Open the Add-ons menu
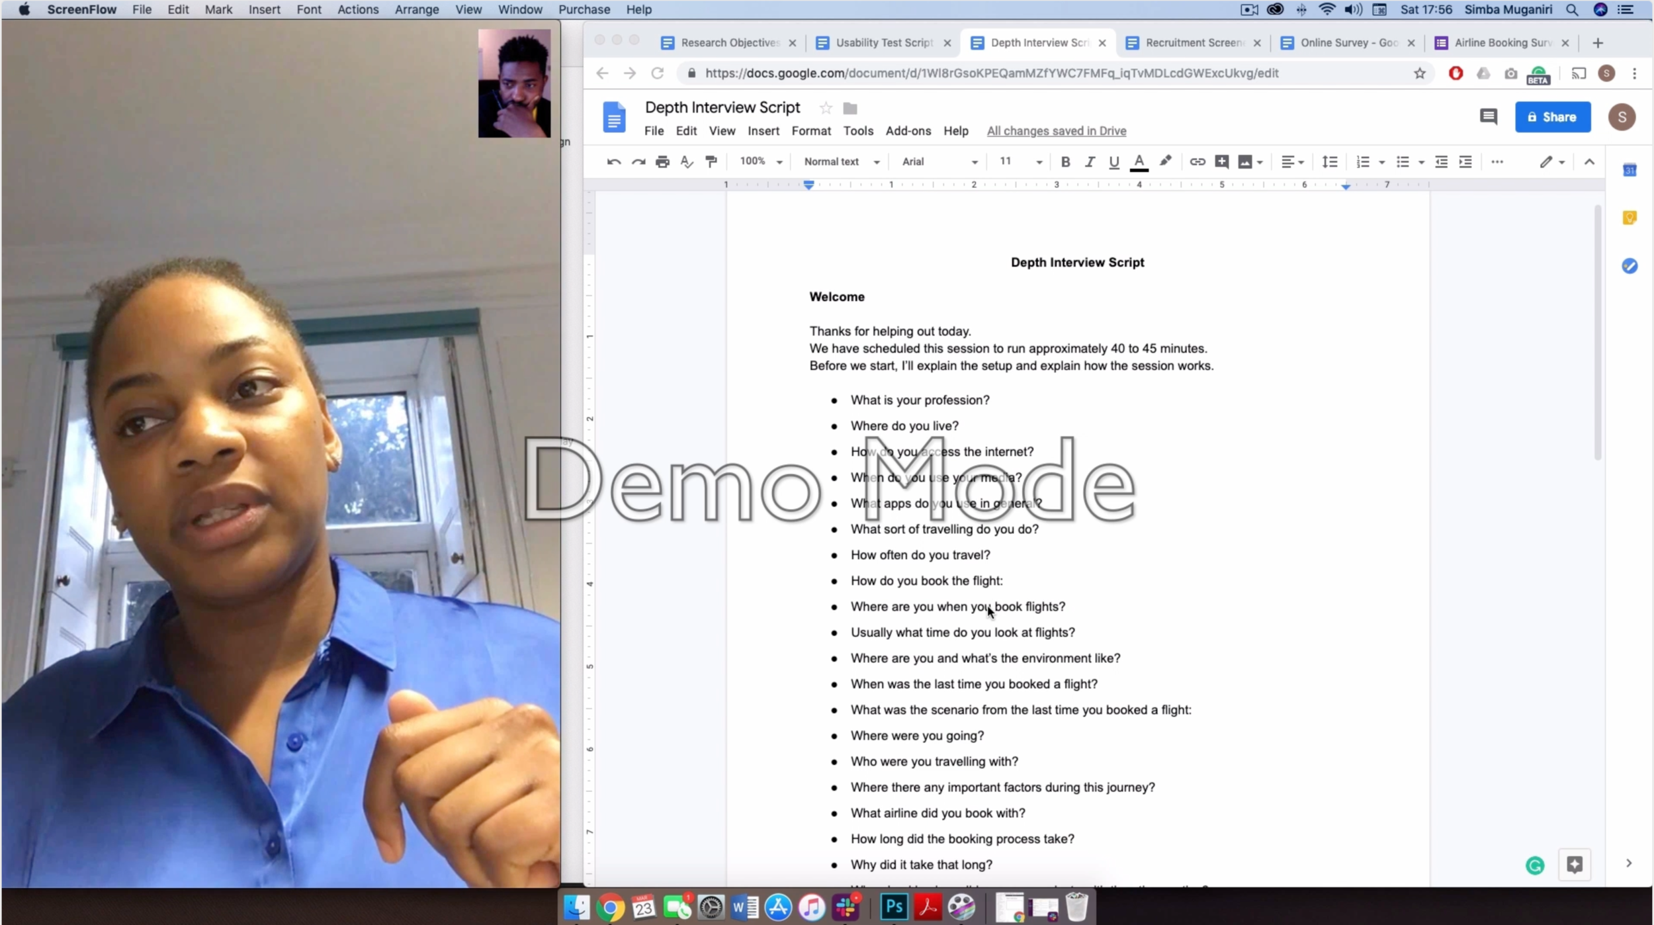 tap(908, 131)
